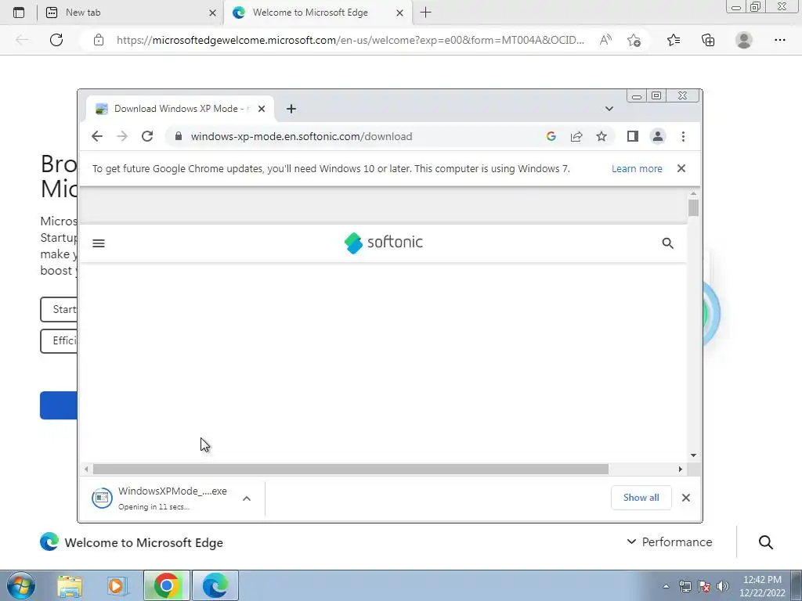
Task: Click search icon on Edge welcome page
Action: [x=766, y=542]
